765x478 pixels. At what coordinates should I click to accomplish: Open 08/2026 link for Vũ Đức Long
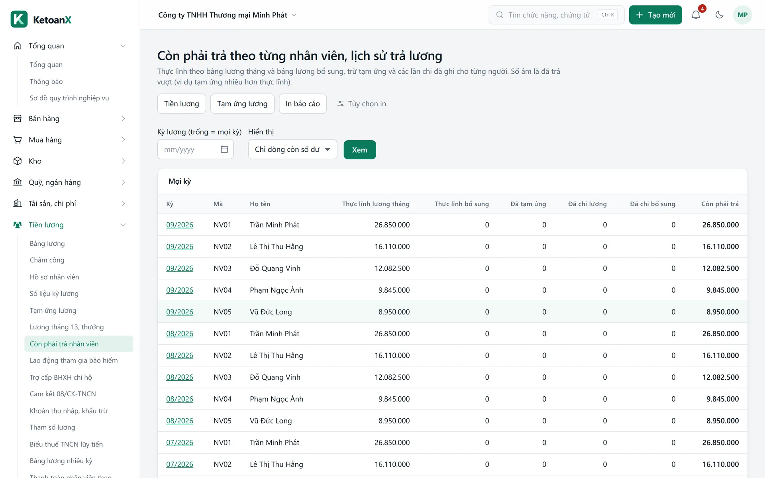(x=180, y=421)
